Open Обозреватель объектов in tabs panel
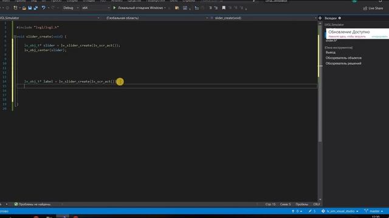This screenshot has width=389, height=218. click(343, 58)
